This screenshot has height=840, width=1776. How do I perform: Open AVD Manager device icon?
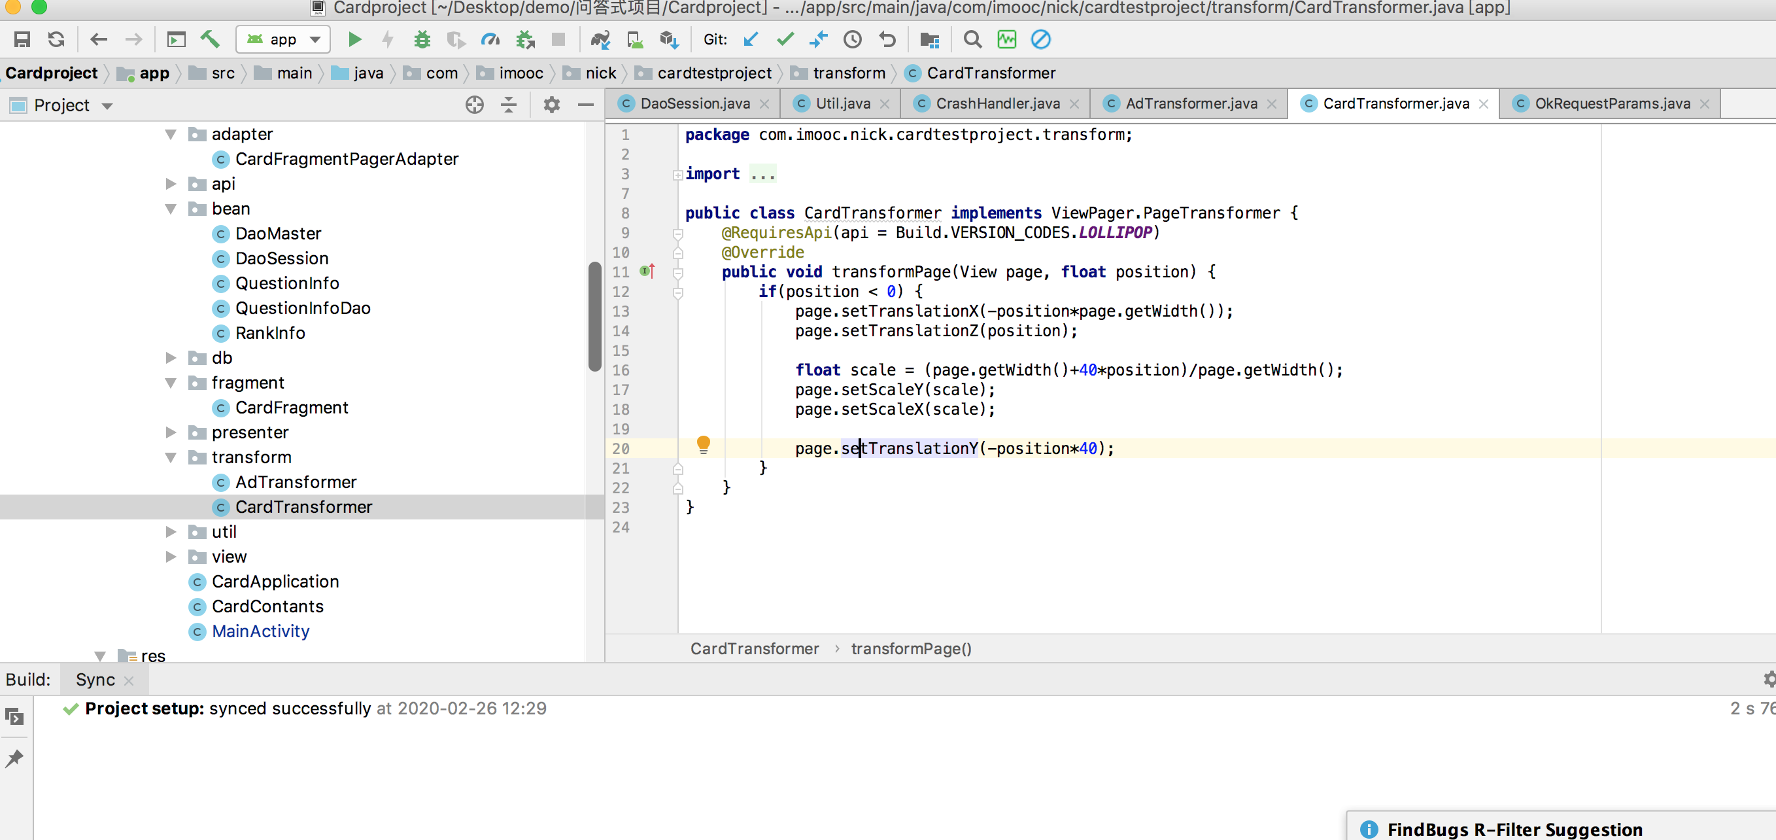coord(634,39)
